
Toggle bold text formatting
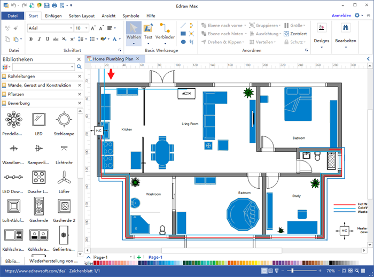(x=30, y=39)
